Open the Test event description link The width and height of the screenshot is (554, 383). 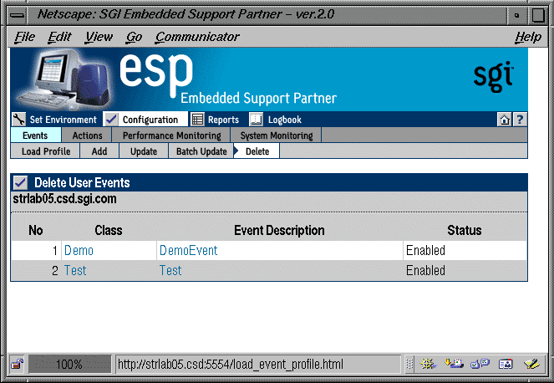point(170,271)
